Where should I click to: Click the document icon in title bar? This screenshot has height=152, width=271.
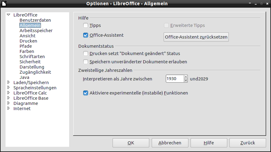pos(4,3)
